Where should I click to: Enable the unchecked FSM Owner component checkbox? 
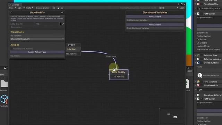(x=202, y=14)
